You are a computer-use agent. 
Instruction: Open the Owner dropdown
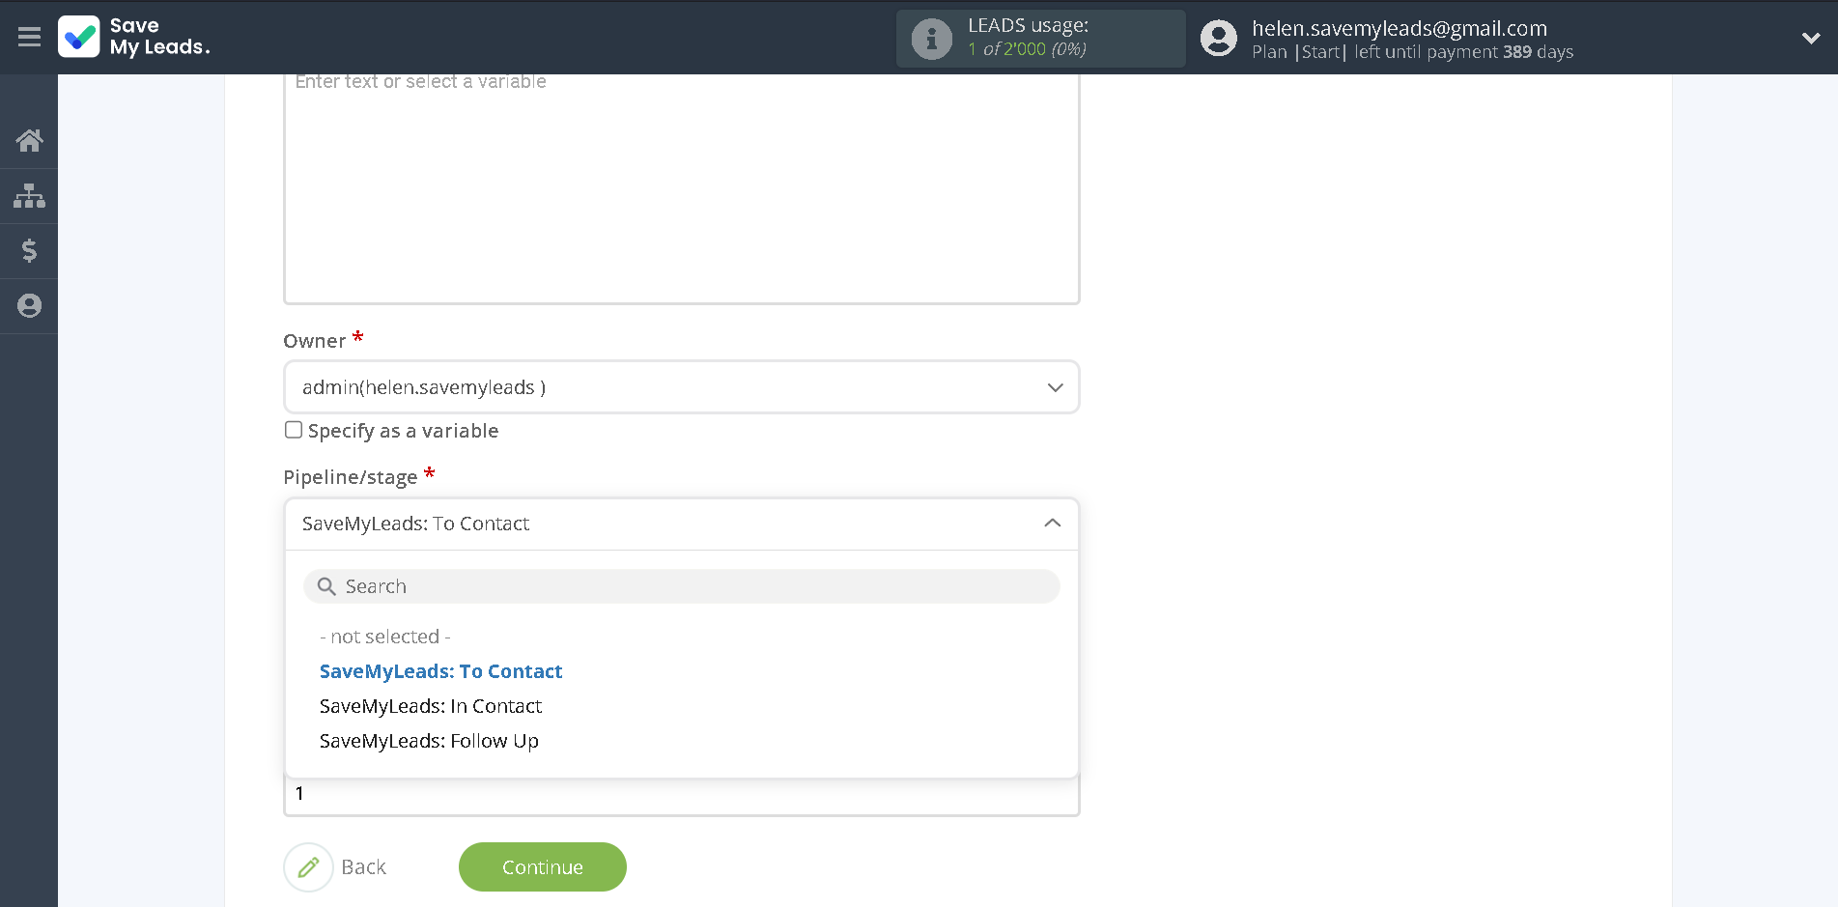pyautogui.click(x=681, y=387)
